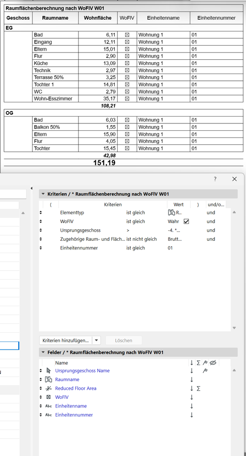Toggle WoFlV checkbox in Tochter 1 row

pos(127,85)
